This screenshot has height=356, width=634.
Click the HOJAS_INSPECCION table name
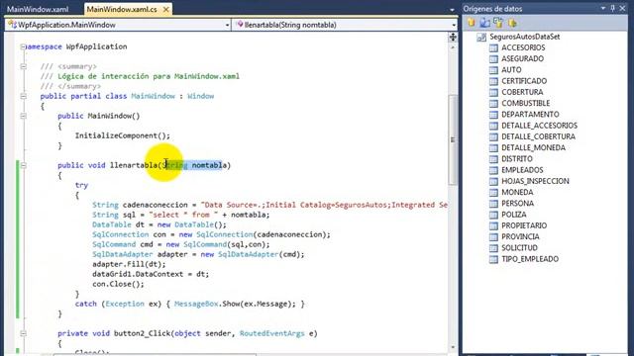(x=535, y=181)
